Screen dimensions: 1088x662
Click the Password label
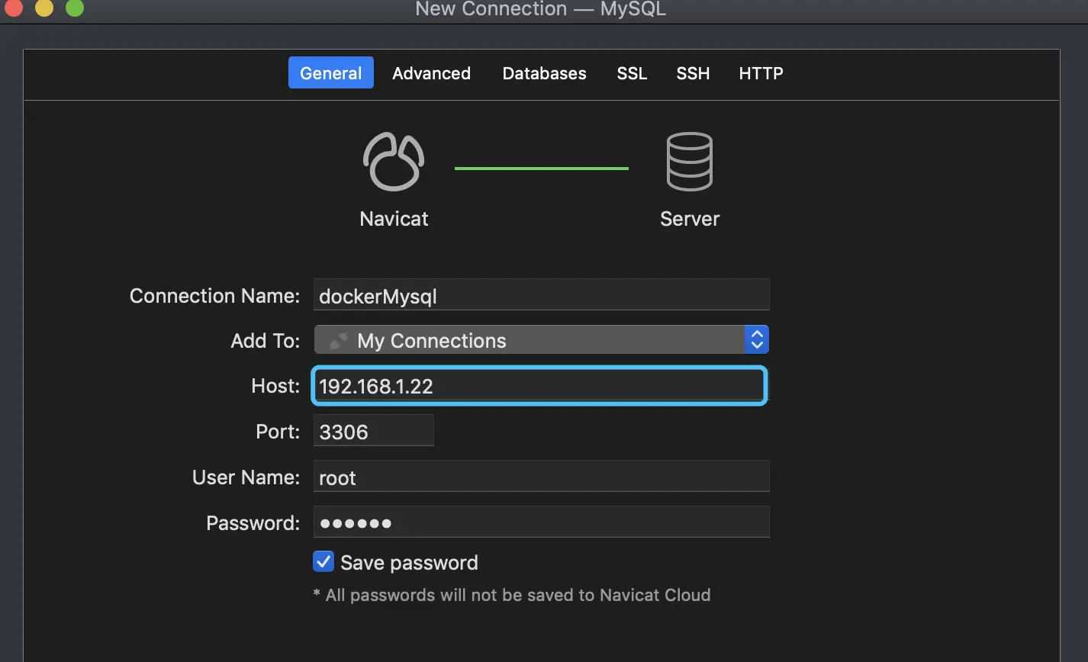pos(253,523)
